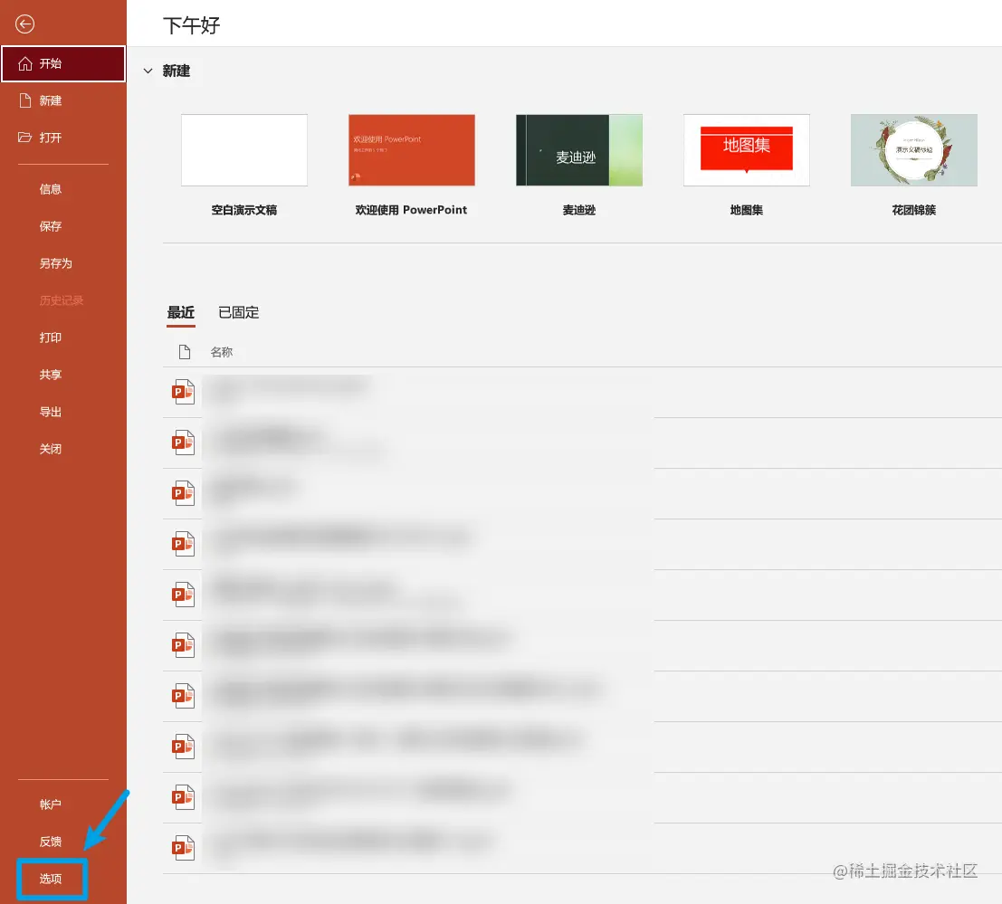Choose the 花团锦簇 template thumbnail

[914, 150]
